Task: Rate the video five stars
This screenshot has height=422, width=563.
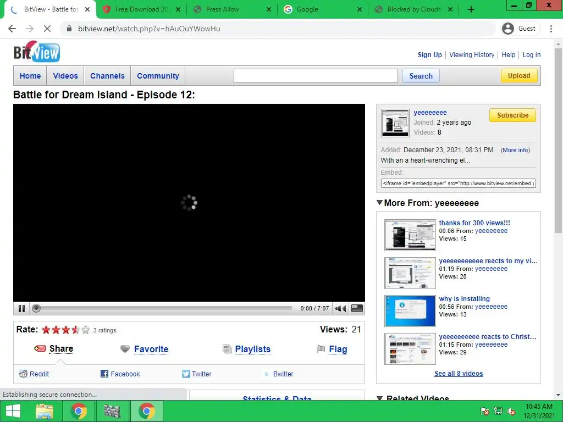Action: click(x=85, y=330)
